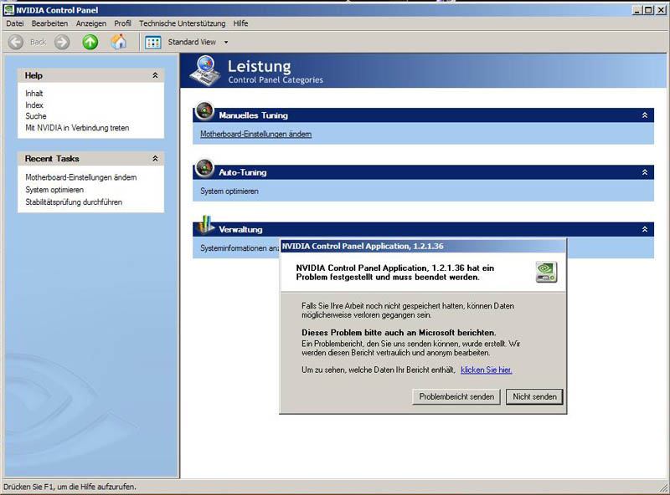Viewport: 670px width, 495px height.
Task: Click the Auto-Tuning section header
Action: pyautogui.click(x=423, y=172)
